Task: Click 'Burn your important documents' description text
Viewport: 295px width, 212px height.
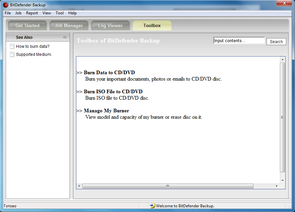Action: coord(153,79)
